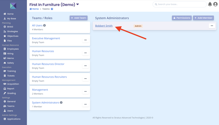Click info icon next to System Administrators team
The width and height of the screenshot is (219, 125).
[x=61, y=103]
